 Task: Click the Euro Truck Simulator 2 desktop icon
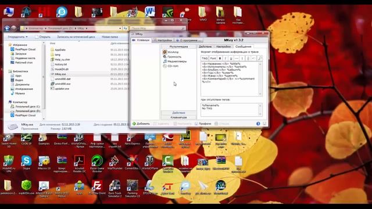click(115, 189)
